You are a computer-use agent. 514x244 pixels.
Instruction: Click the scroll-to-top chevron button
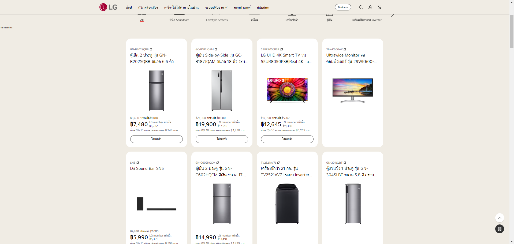[499, 218]
